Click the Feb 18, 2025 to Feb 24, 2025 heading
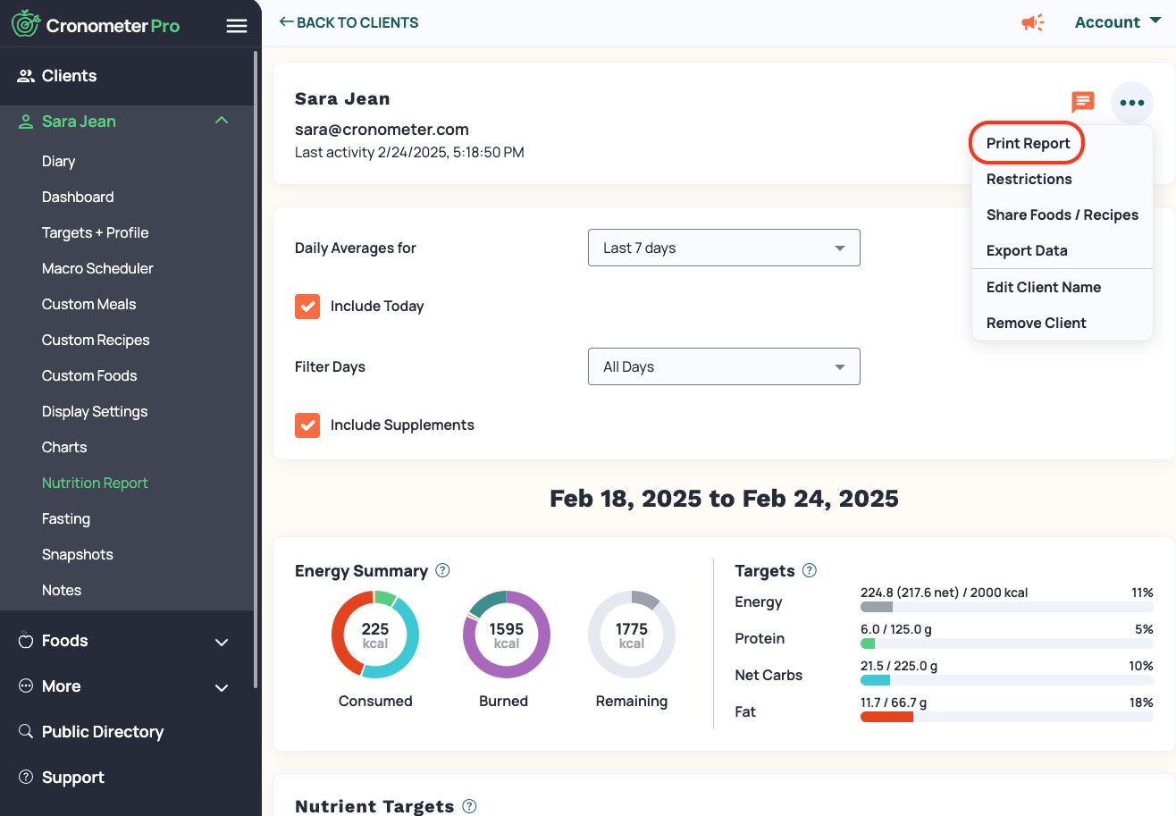Screen dimensions: 1176x816 724,498
